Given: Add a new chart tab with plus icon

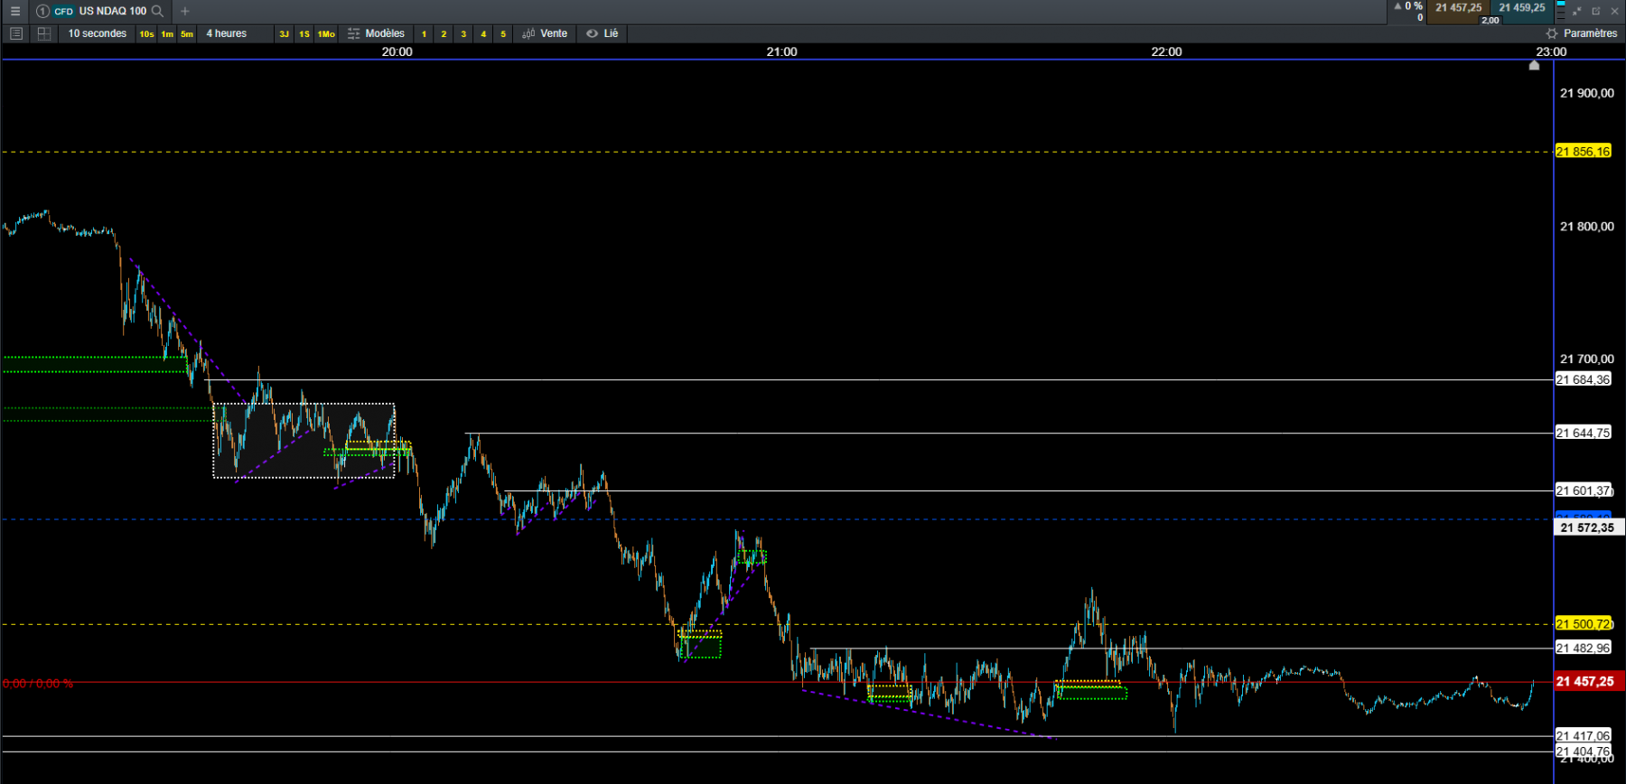Looking at the screenshot, I should pos(184,11).
